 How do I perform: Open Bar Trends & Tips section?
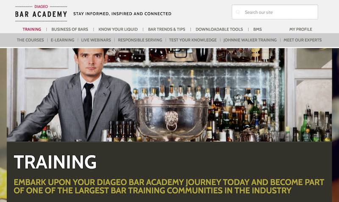click(x=167, y=29)
